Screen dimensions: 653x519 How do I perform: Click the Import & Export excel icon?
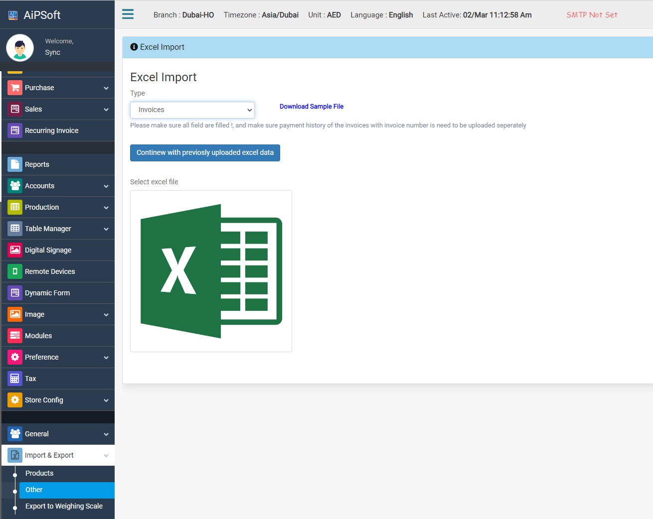tap(15, 455)
